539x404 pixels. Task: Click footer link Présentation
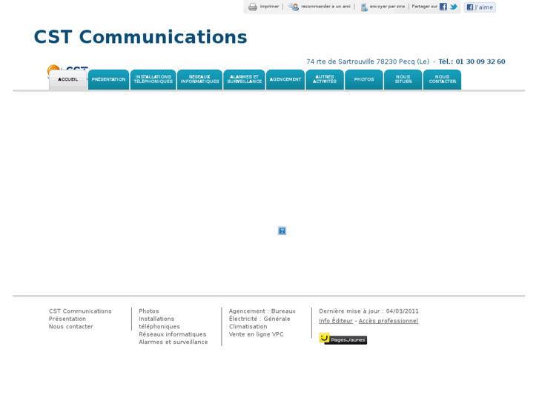[67, 319]
